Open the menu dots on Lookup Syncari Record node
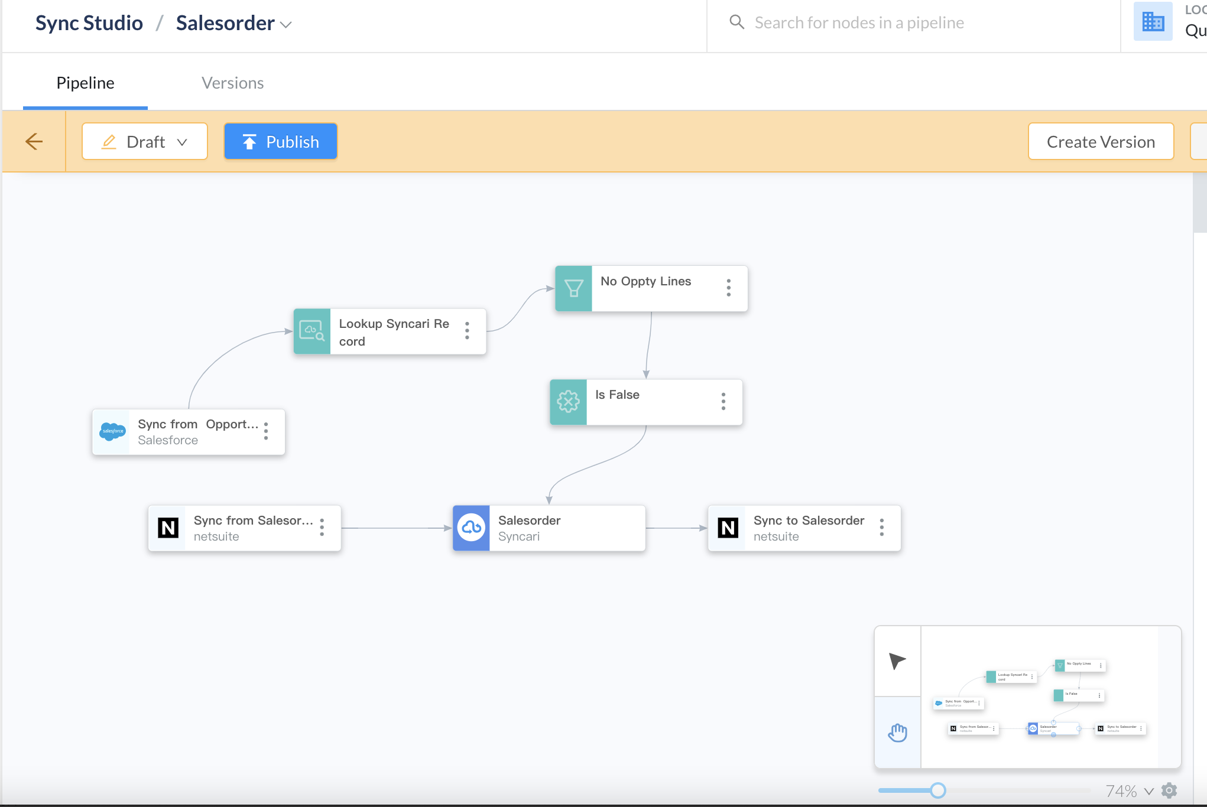The width and height of the screenshot is (1207, 807). tap(467, 331)
